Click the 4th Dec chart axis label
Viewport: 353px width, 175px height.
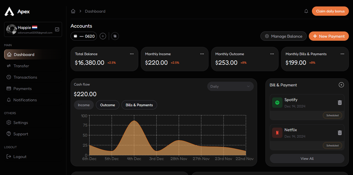click(x=134, y=159)
